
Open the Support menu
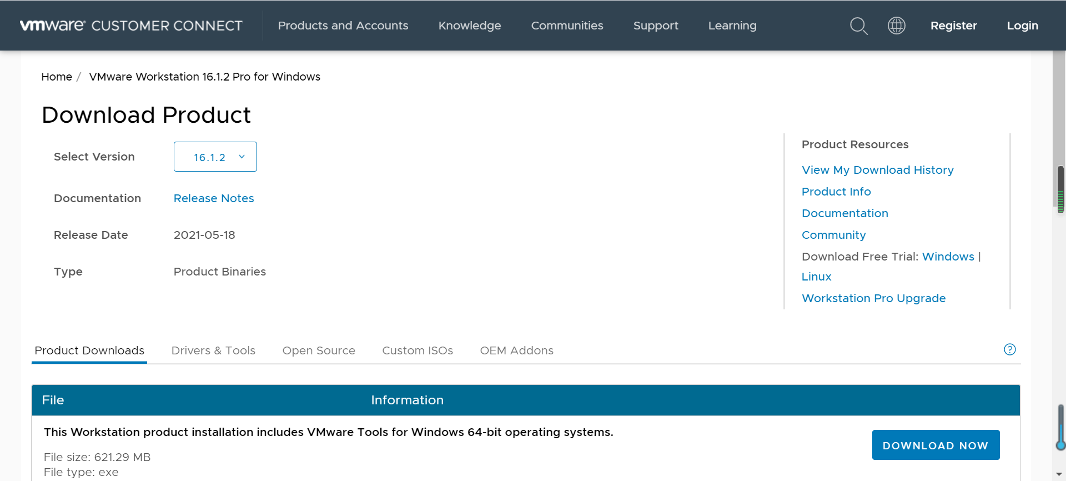[656, 26]
